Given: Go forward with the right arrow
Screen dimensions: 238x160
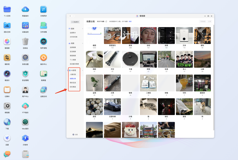Looking at the screenshot, I should tap(73, 16).
